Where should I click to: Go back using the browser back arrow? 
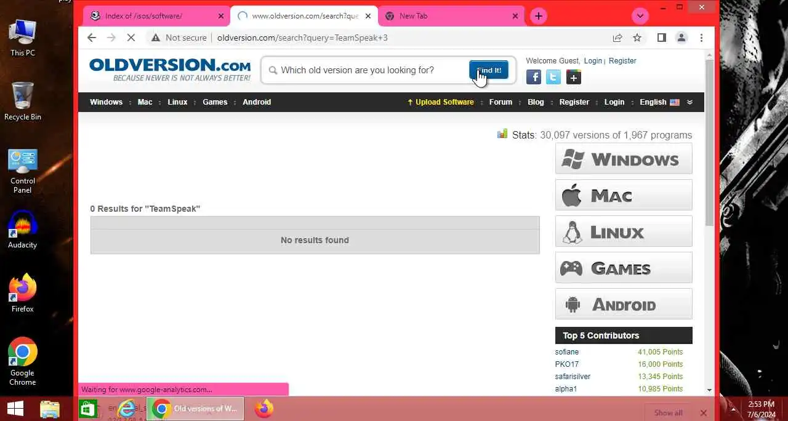tap(92, 38)
